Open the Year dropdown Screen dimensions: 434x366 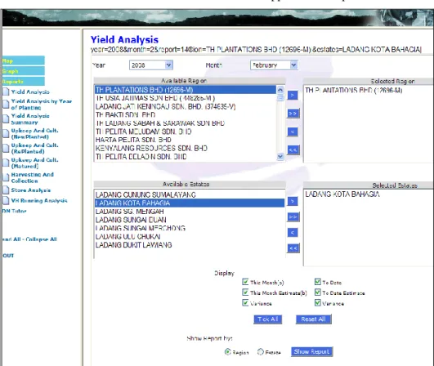pos(151,65)
